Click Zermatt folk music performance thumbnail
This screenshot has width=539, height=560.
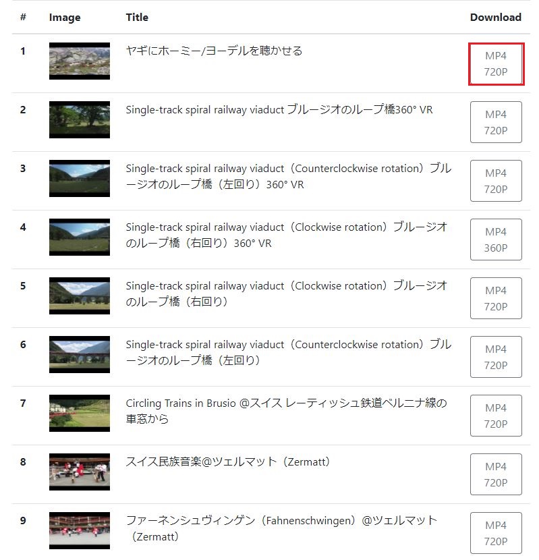coord(80,472)
